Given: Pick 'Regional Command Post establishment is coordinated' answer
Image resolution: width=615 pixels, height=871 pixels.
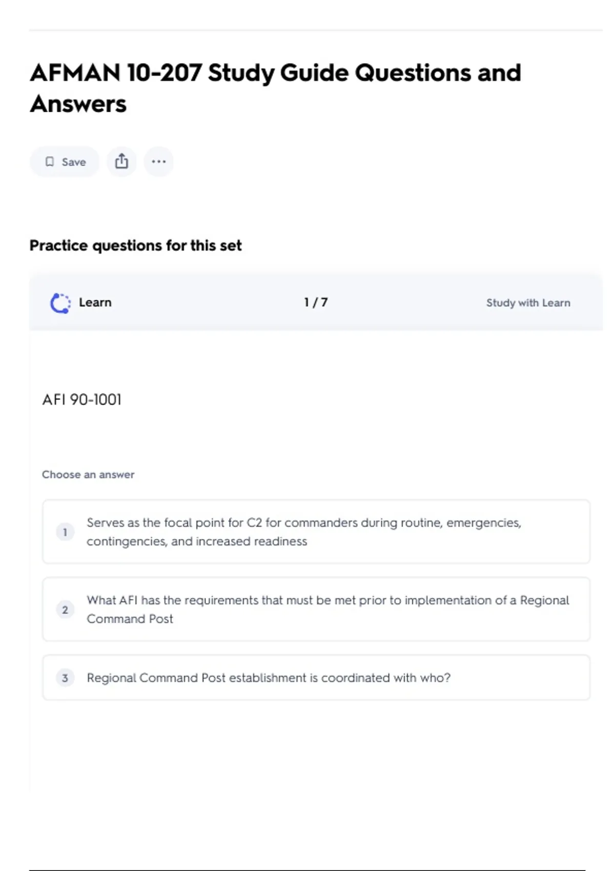Looking at the screenshot, I should (x=269, y=678).
